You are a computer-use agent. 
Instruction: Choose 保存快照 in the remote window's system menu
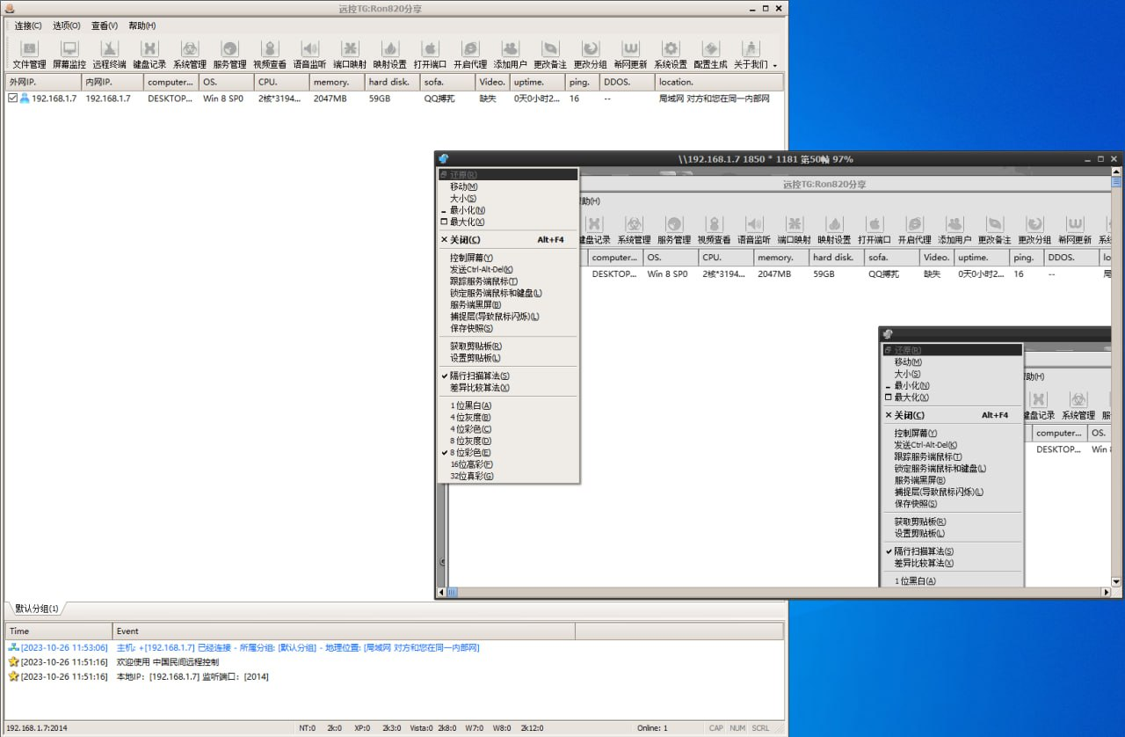(472, 328)
